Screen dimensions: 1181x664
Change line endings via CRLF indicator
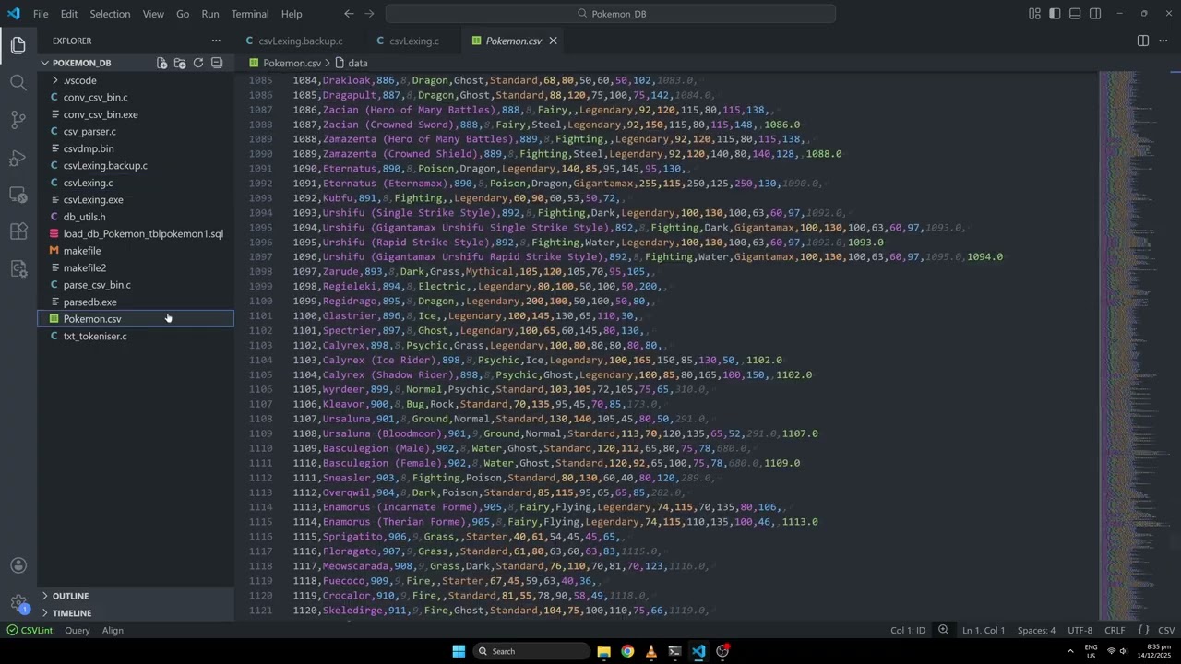(1115, 630)
